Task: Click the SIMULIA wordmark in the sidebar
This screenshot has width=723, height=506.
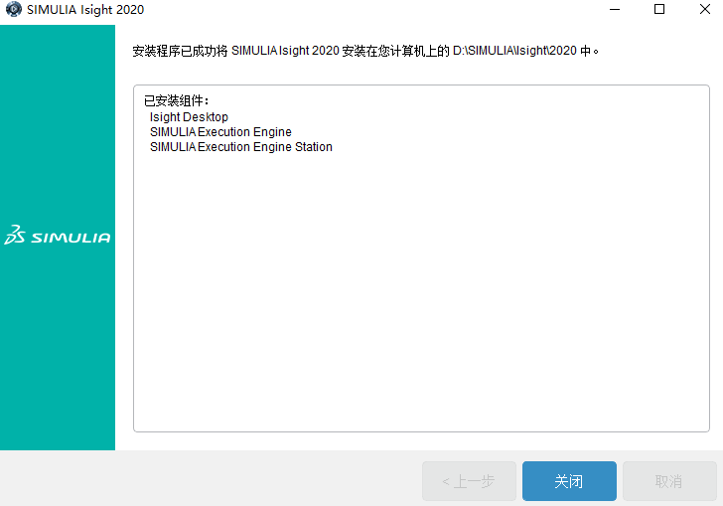Action: pos(71,238)
